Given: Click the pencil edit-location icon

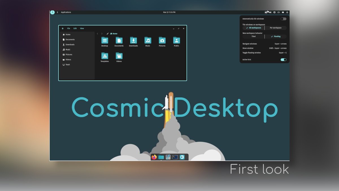Looking at the screenshot, I should (108, 34).
